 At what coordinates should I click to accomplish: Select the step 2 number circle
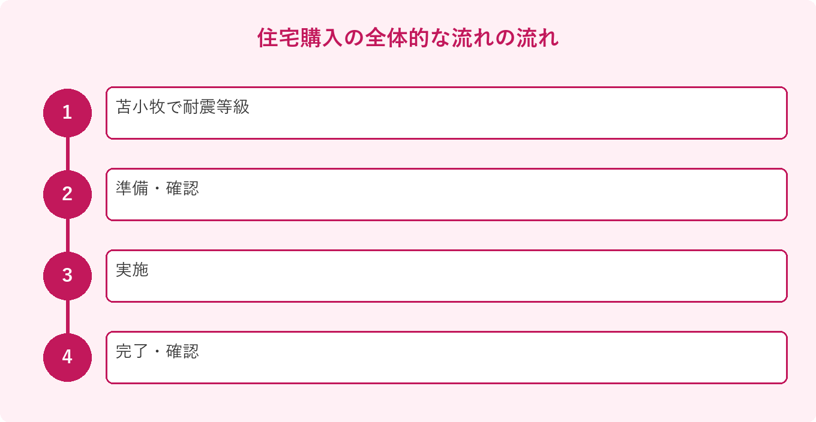click(x=67, y=194)
